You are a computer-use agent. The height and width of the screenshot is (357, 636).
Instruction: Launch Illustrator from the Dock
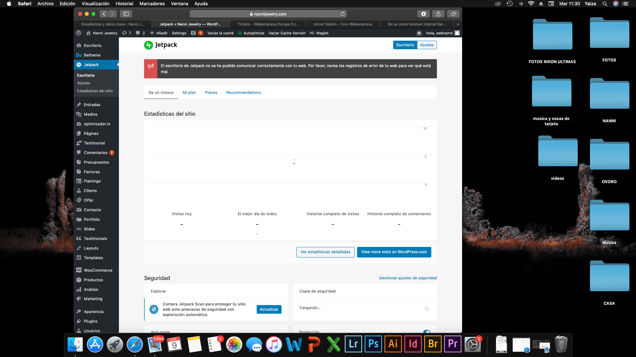tap(393, 344)
